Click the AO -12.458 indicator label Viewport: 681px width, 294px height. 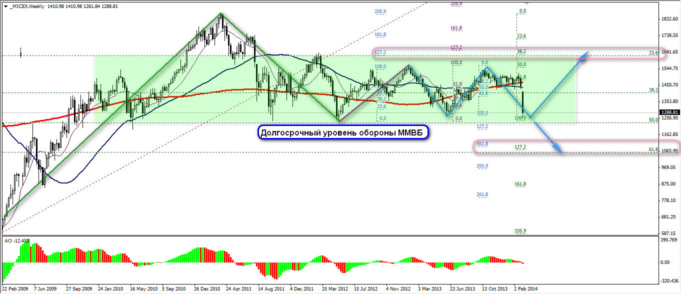[x=16, y=240]
